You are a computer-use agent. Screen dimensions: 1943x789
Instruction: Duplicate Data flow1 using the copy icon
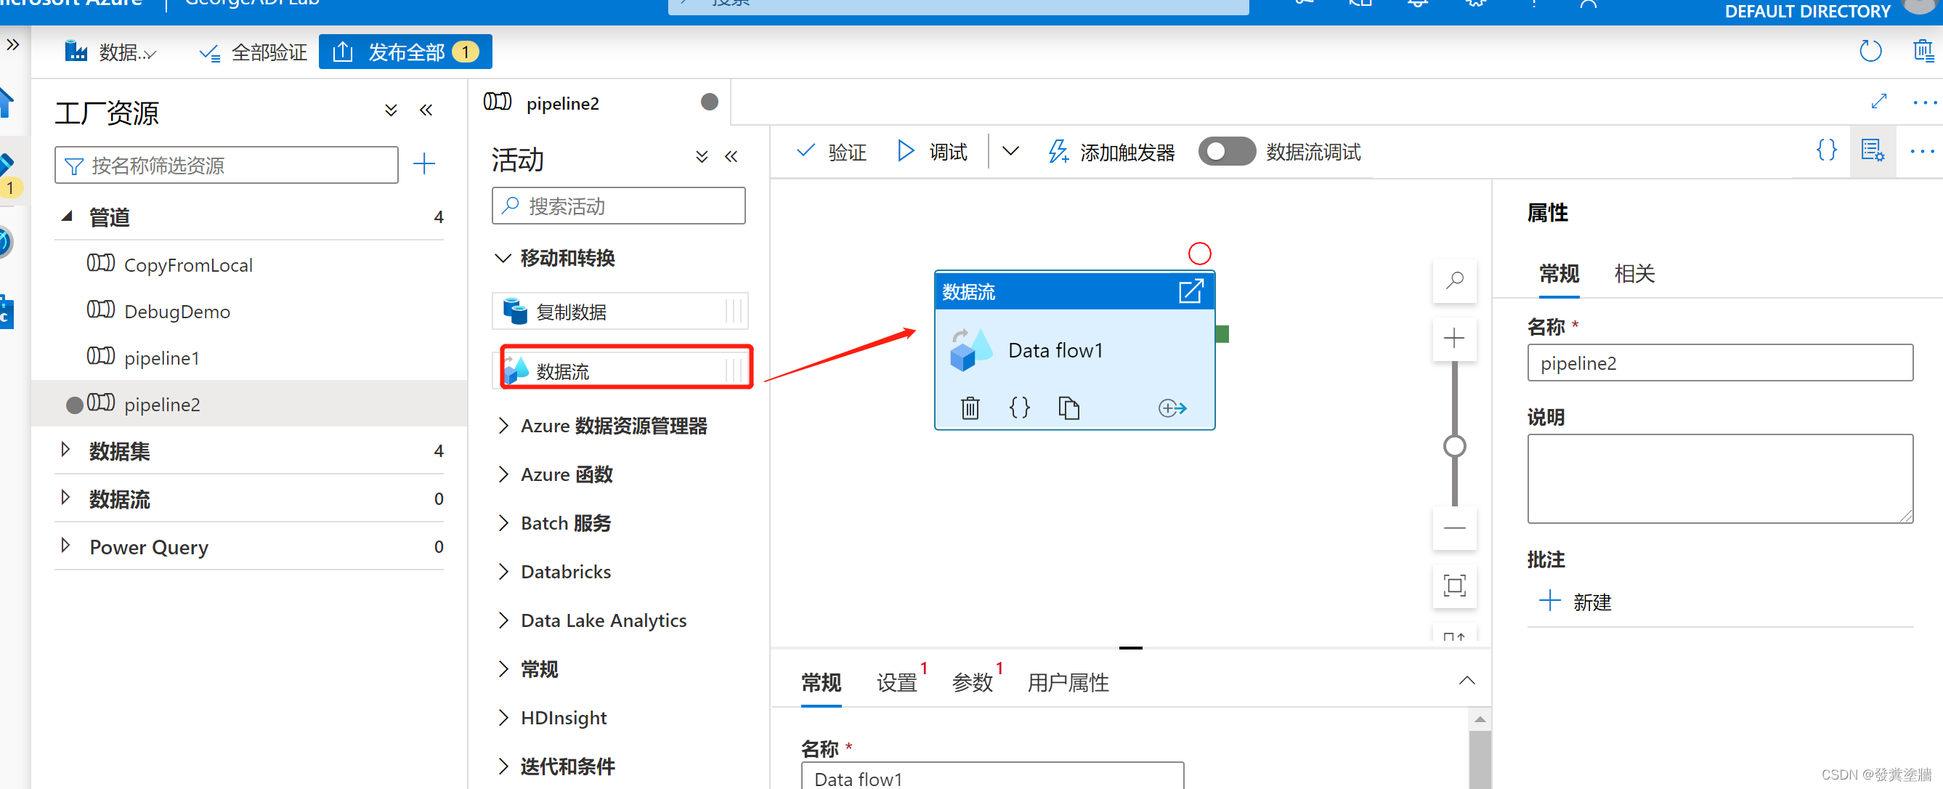pyautogui.click(x=1068, y=408)
